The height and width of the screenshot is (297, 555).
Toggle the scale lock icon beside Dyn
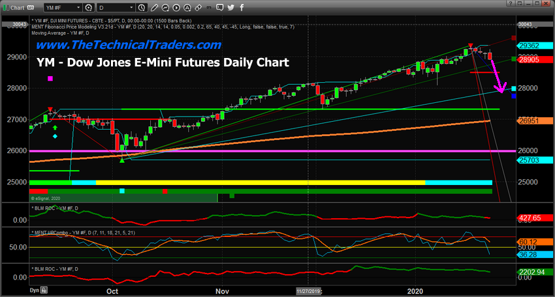pos(44,290)
